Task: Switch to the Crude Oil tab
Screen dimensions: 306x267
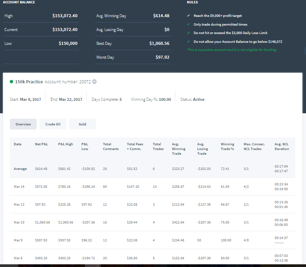Action: tap(53, 124)
